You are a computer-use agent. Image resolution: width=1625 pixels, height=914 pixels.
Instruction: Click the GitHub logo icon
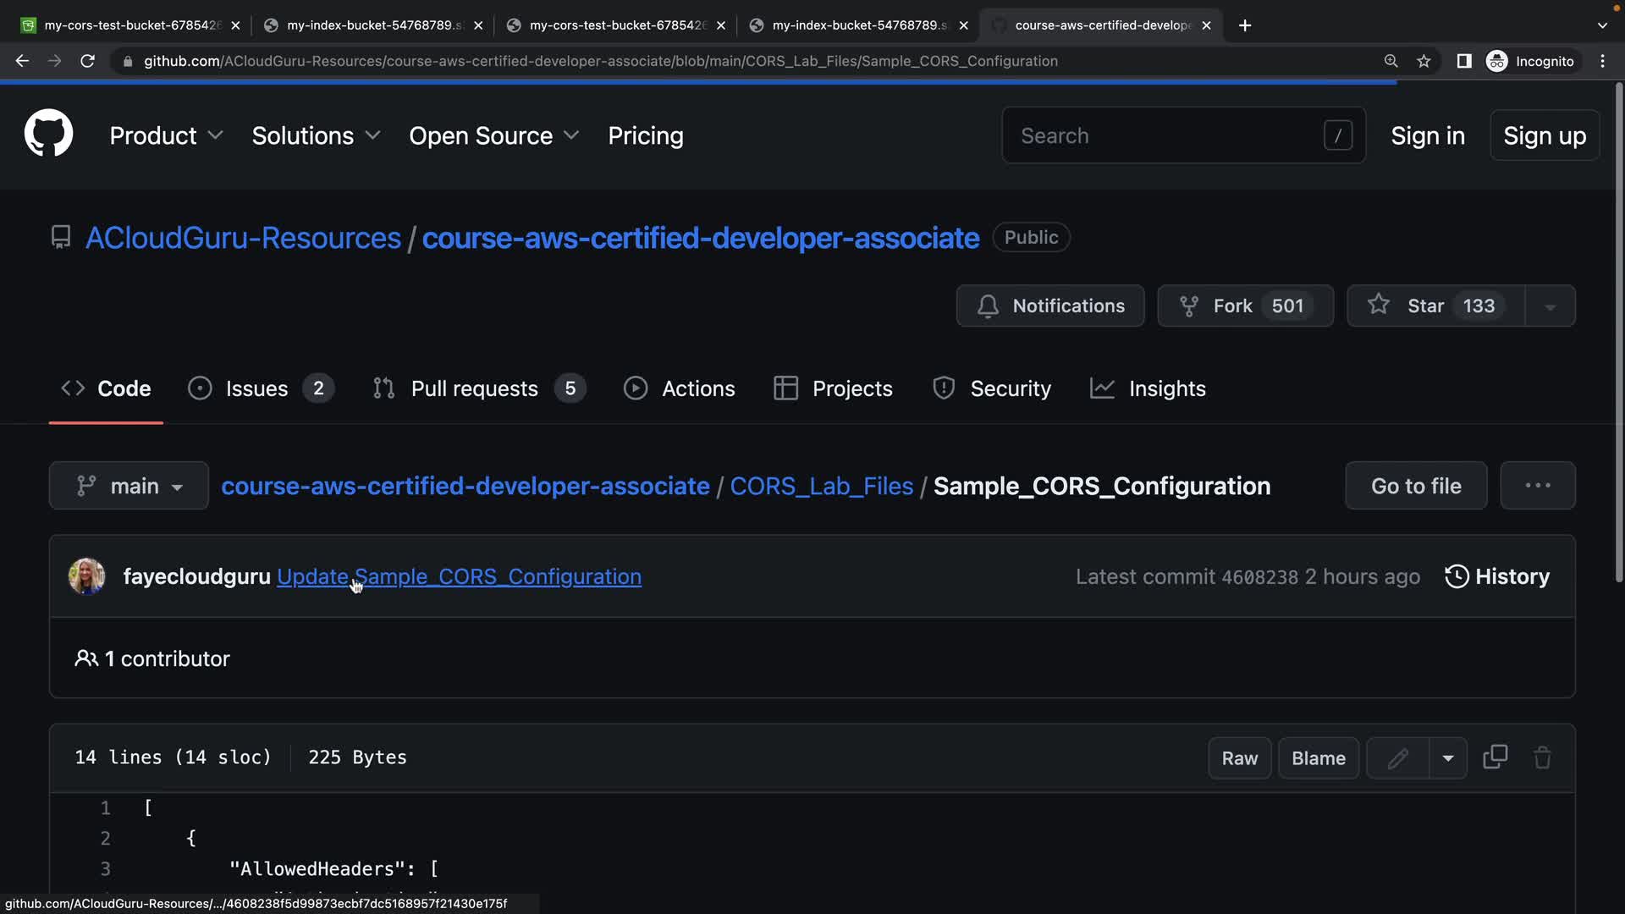pyautogui.click(x=48, y=134)
